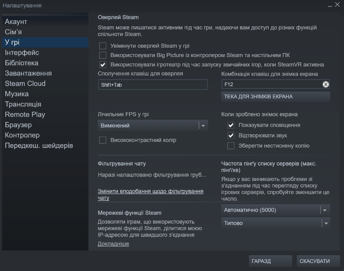Toggle Big Picture with Steam controller option
The height and width of the screenshot is (271, 344).
(x=103, y=55)
